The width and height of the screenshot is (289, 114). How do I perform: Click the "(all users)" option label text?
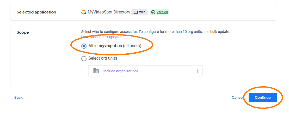tap(132, 46)
